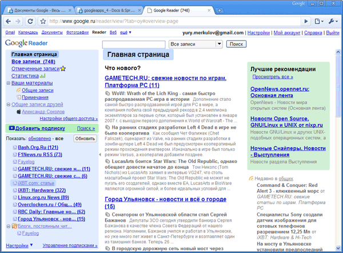343x253 pixels.
Task: Collapse the navigation pane with the small arrow
Action: click(100, 154)
